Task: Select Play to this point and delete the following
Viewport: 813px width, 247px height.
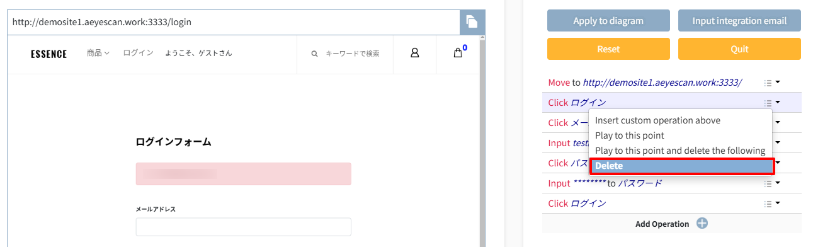Action: (679, 151)
